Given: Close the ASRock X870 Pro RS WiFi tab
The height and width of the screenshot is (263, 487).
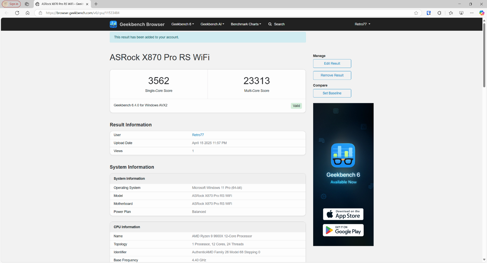Looking at the screenshot, I should tap(87, 4).
